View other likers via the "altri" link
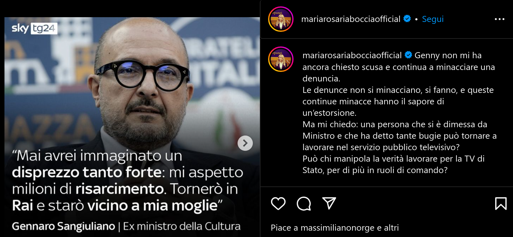 tap(391, 228)
